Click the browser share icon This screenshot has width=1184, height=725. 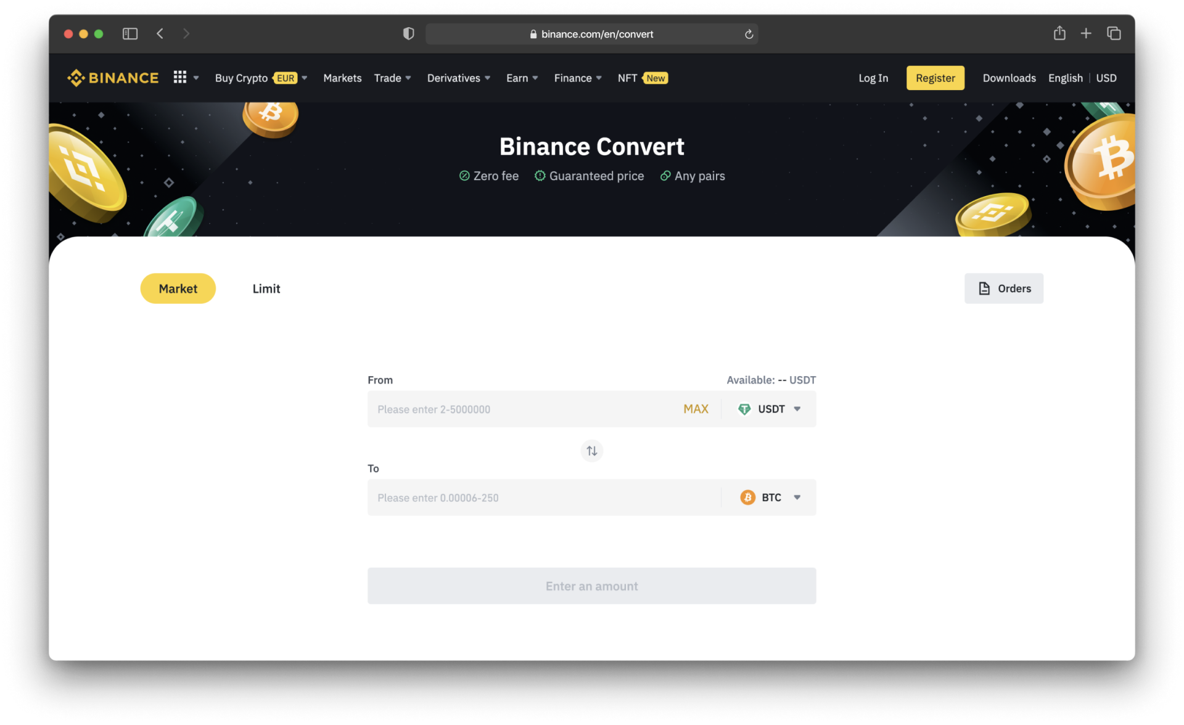[1059, 34]
